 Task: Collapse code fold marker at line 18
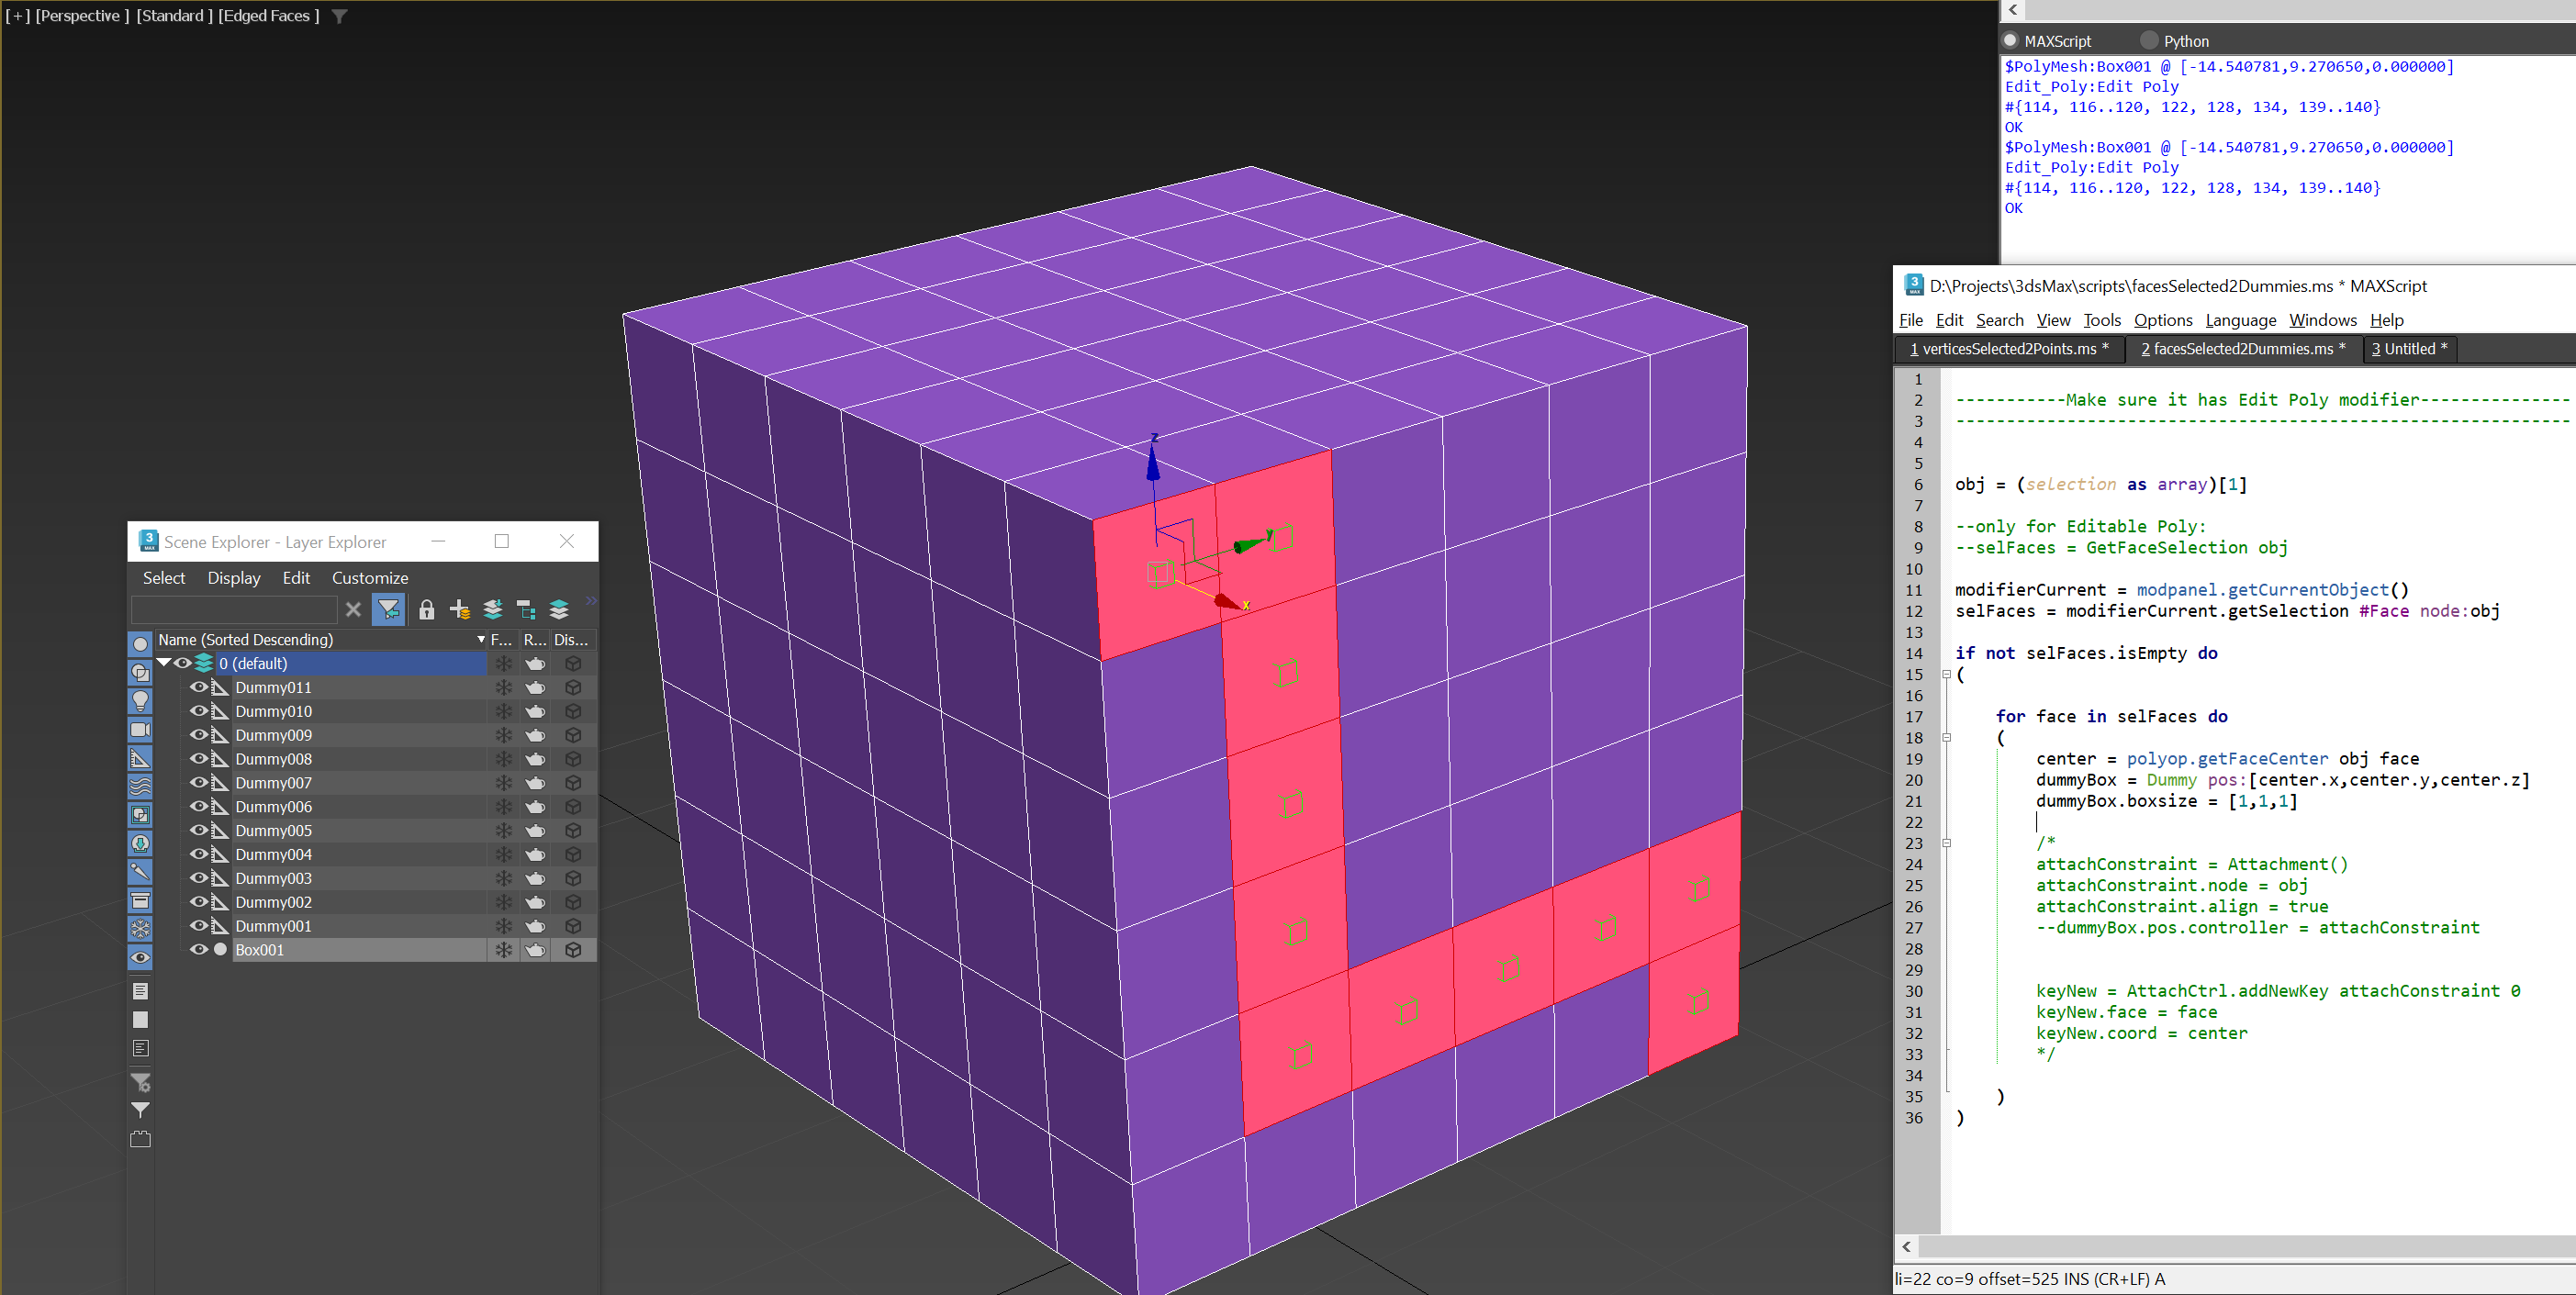pos(1946,738)
